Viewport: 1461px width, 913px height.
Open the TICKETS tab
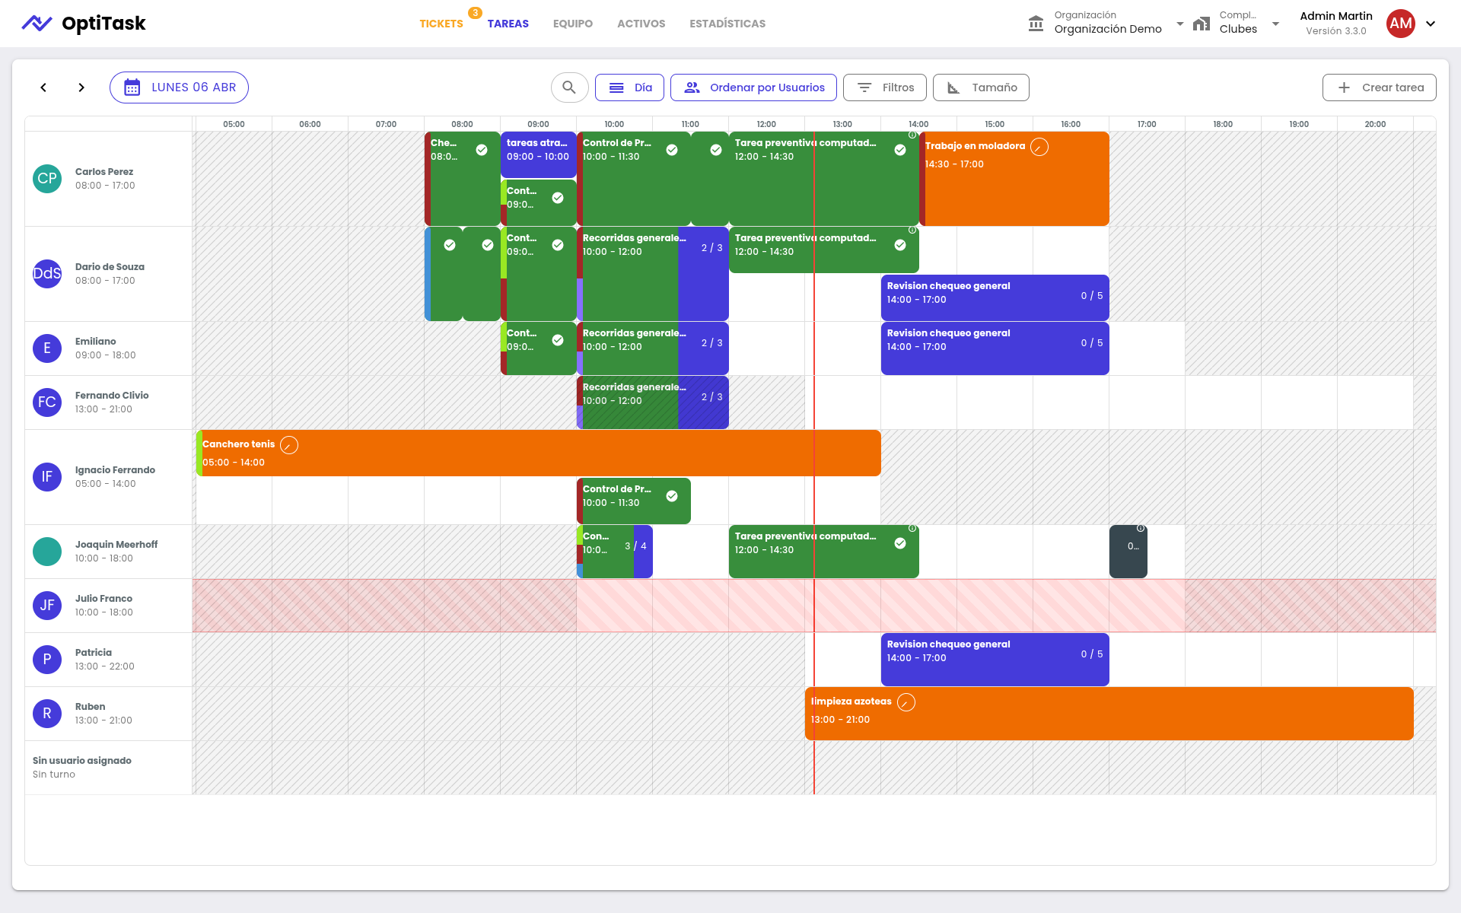tap(441, 24)
